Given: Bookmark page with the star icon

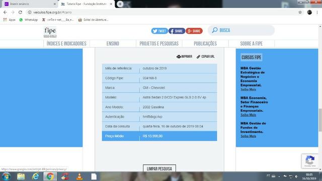Looking at the screenshot, I should [300, 12].
